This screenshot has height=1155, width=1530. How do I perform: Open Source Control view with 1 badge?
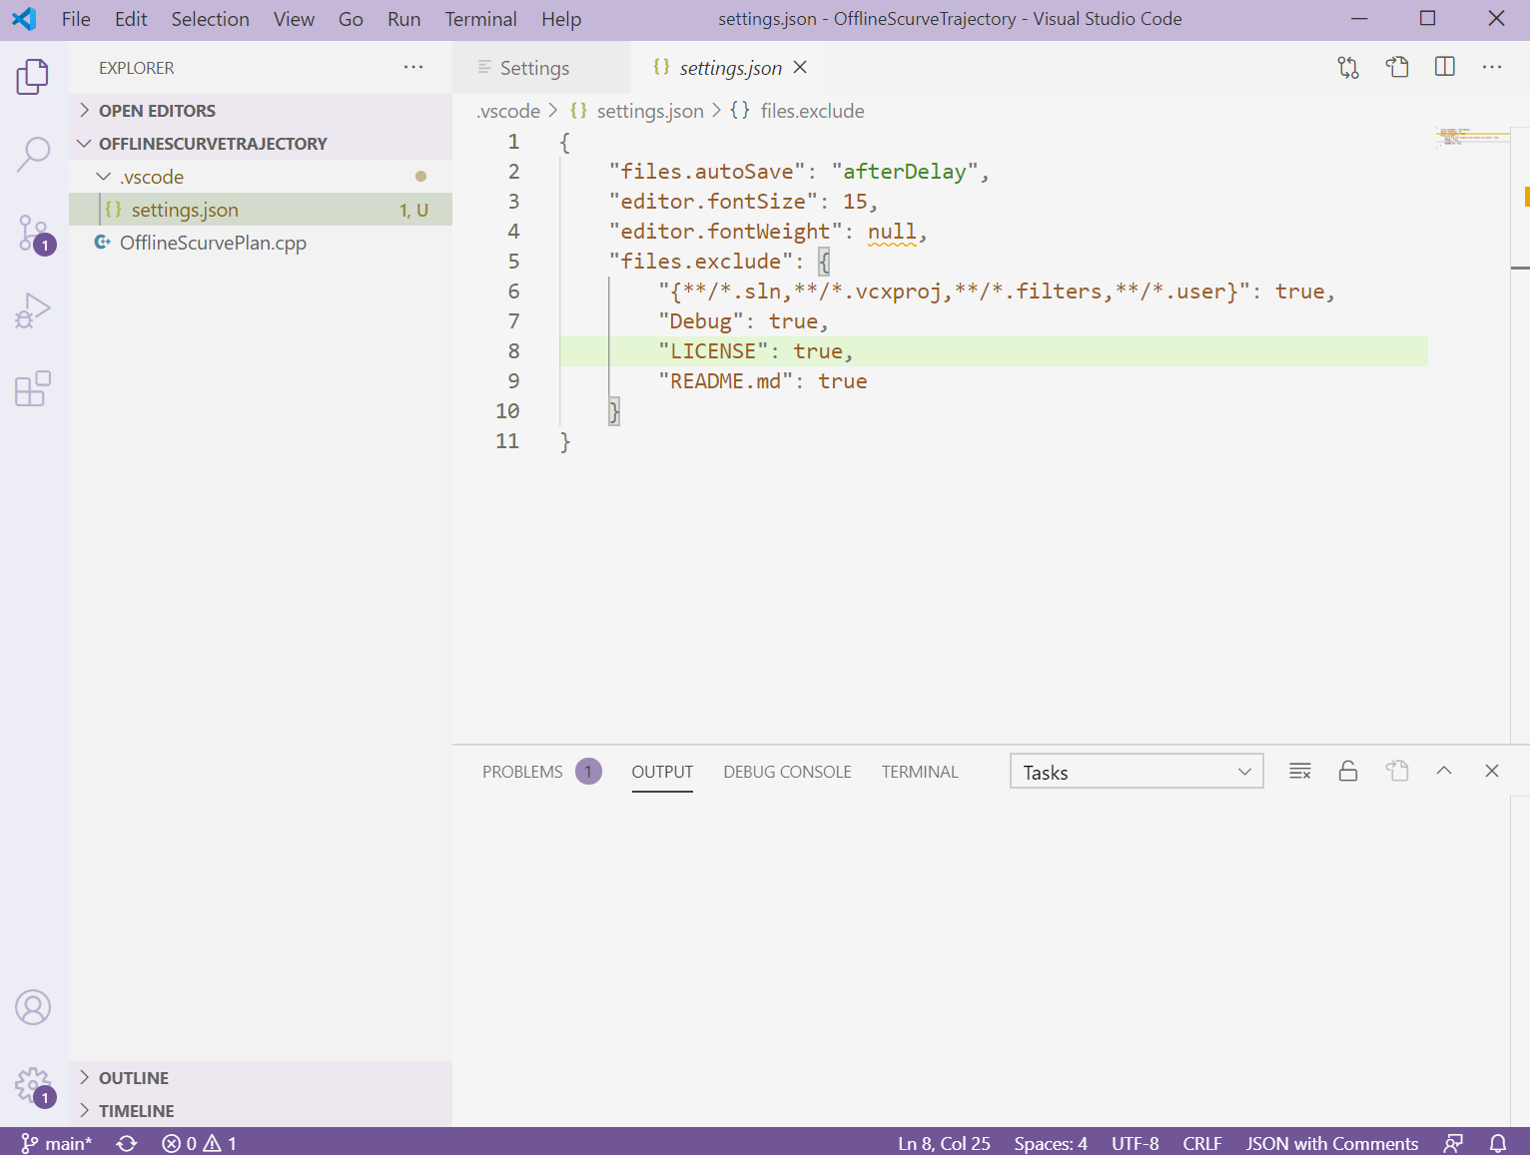33,233
